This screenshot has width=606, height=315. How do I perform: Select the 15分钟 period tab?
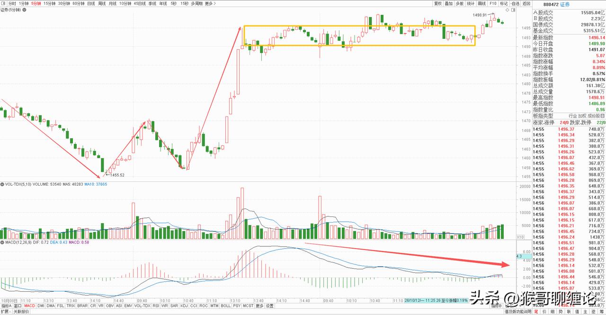point(50,3)
